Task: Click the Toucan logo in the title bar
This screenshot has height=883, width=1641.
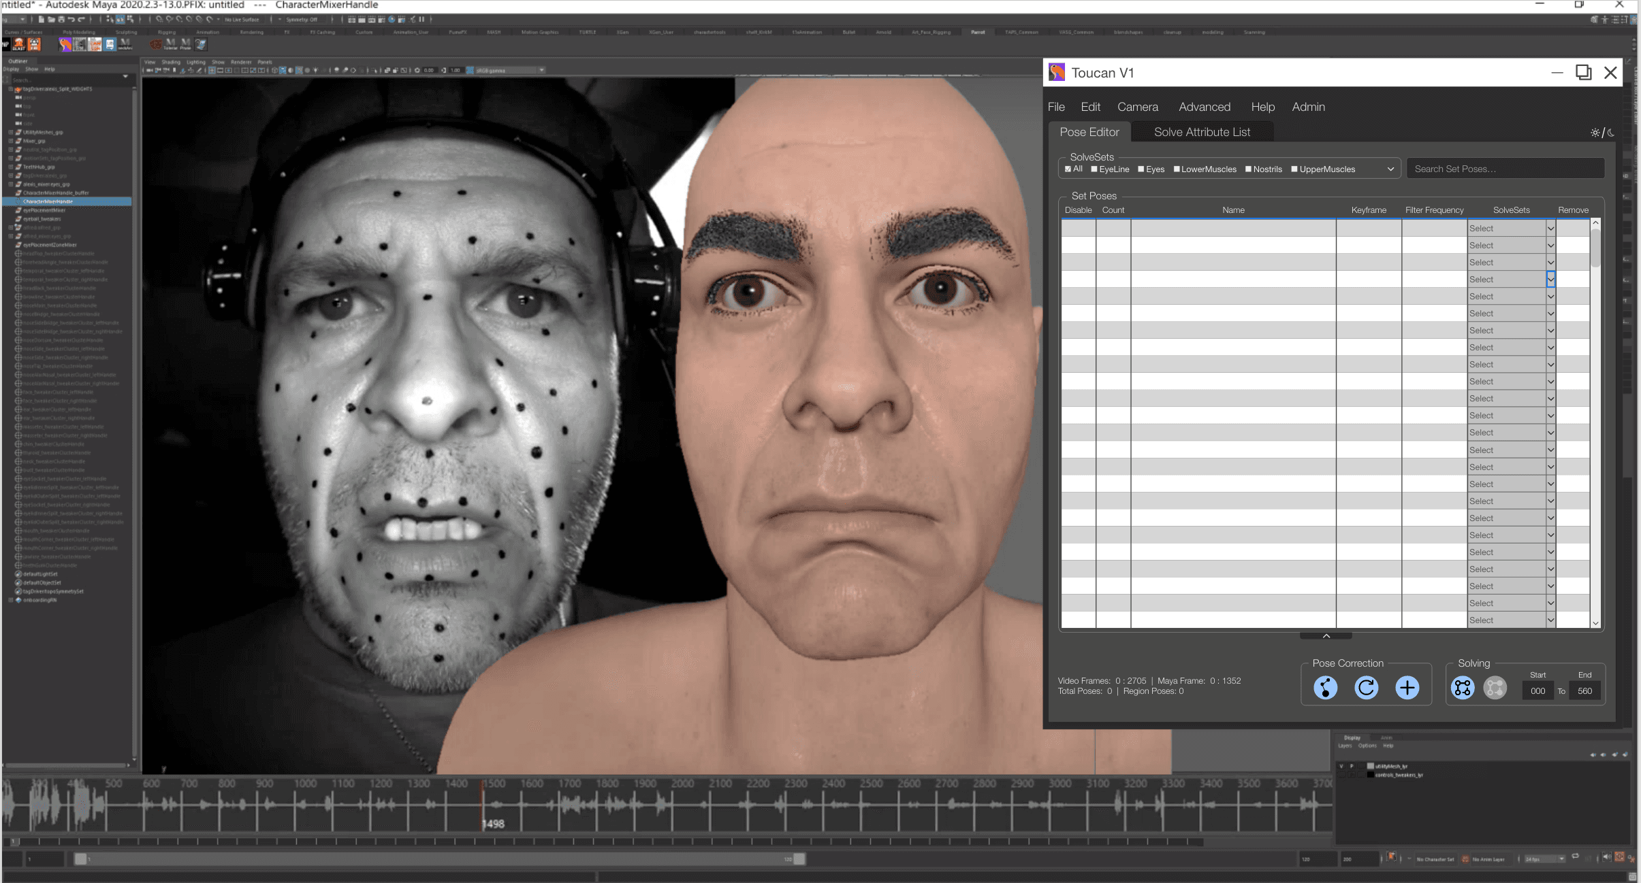Action: click(1057, 72)
